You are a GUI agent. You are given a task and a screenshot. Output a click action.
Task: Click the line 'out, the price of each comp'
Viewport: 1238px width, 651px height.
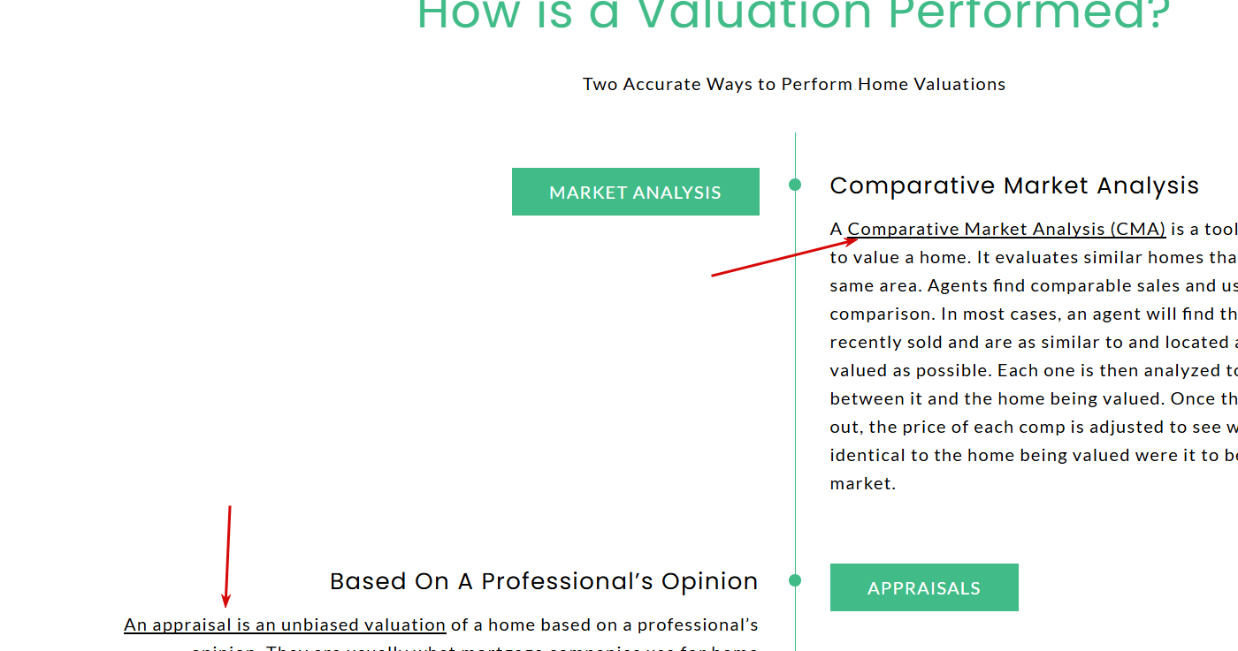1034,427
